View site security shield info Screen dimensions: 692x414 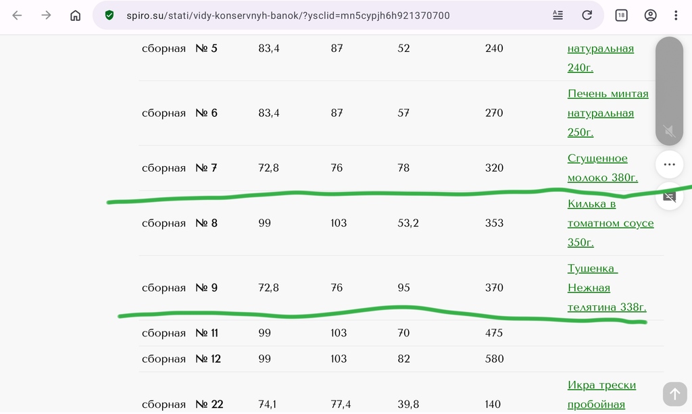click(x=109, y=16)
